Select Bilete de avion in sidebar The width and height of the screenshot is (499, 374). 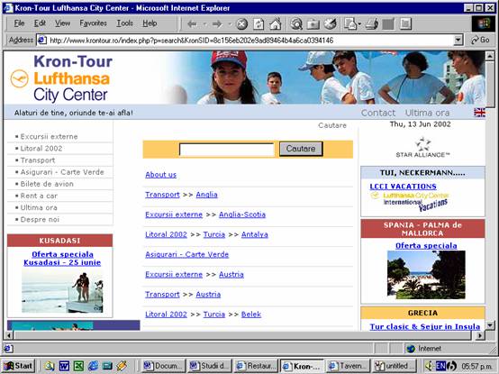(x=47, y=184)
